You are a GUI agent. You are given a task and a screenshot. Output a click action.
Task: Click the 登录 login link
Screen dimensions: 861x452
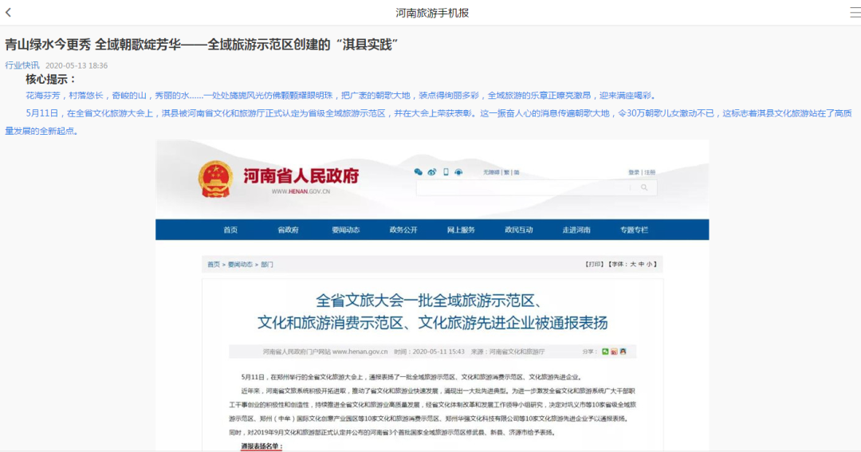point(633,172)
